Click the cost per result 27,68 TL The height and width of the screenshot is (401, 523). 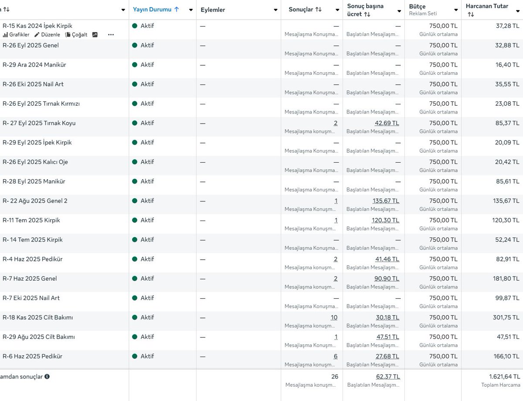click(387, 356)
